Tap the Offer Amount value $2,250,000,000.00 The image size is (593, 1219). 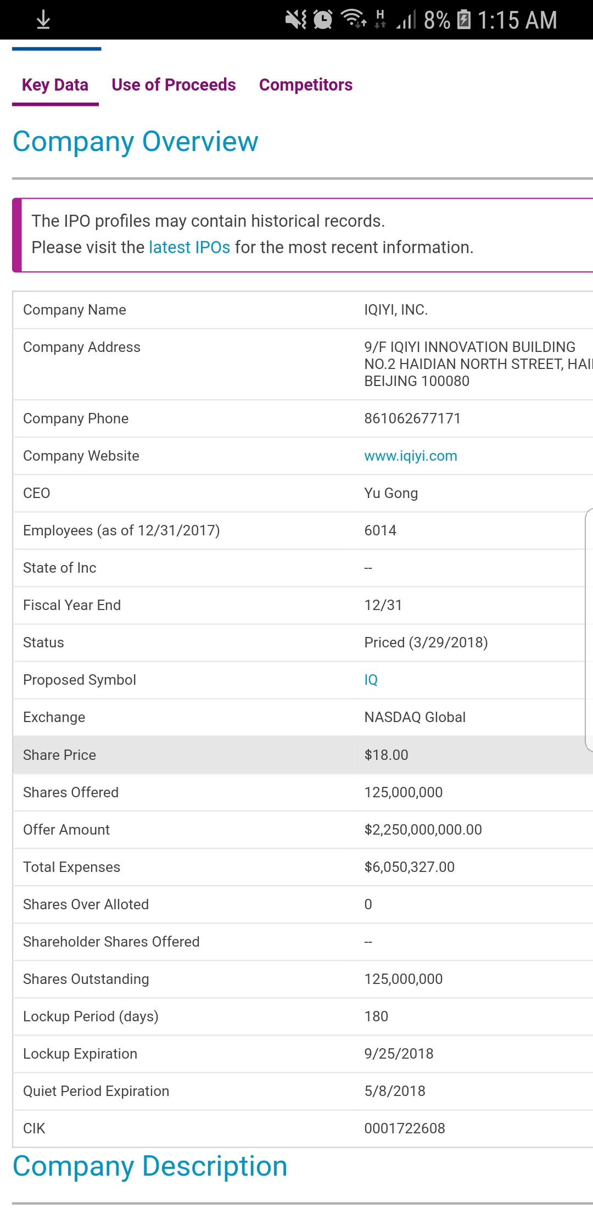point(423,830)
